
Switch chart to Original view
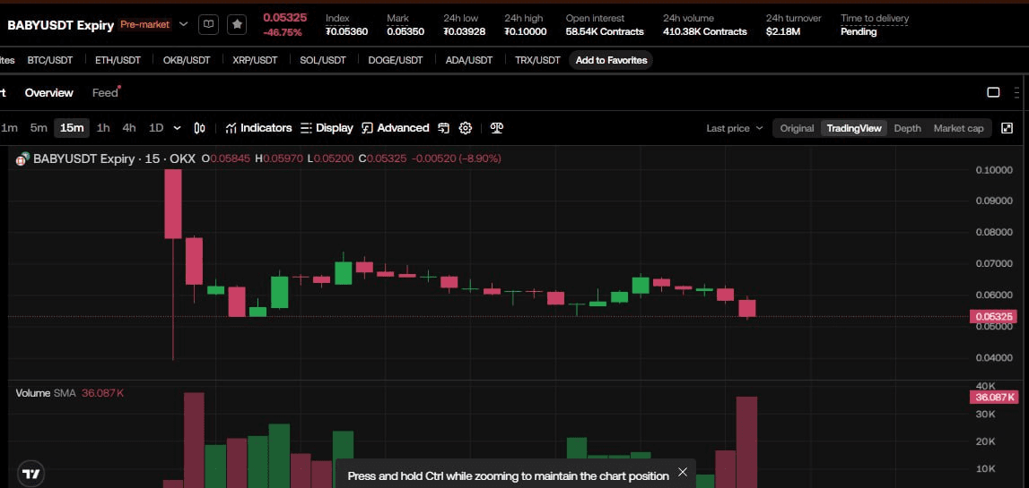(x=797, y=128)
